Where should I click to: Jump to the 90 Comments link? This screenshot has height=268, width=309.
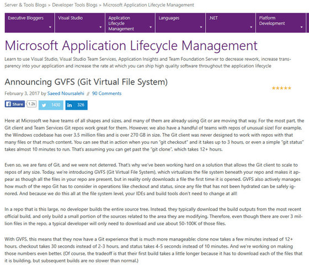pos(106,93)
